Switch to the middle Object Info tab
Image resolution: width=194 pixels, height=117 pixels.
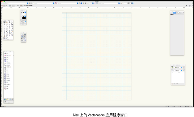coord(177,13)
